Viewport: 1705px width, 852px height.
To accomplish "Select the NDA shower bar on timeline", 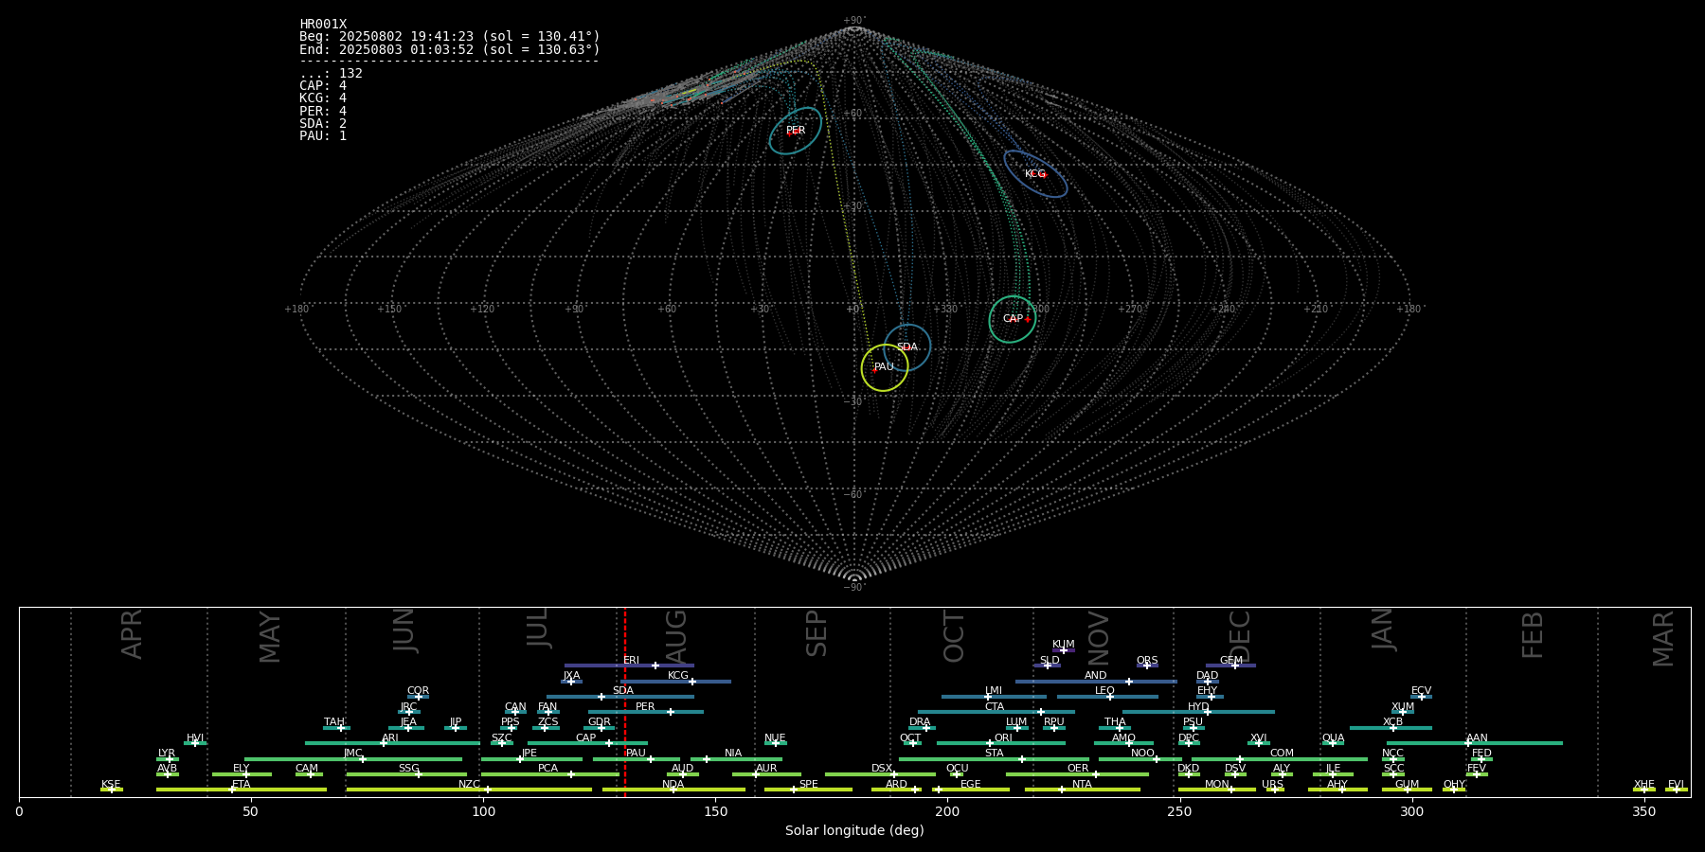I will click(673, 790).
